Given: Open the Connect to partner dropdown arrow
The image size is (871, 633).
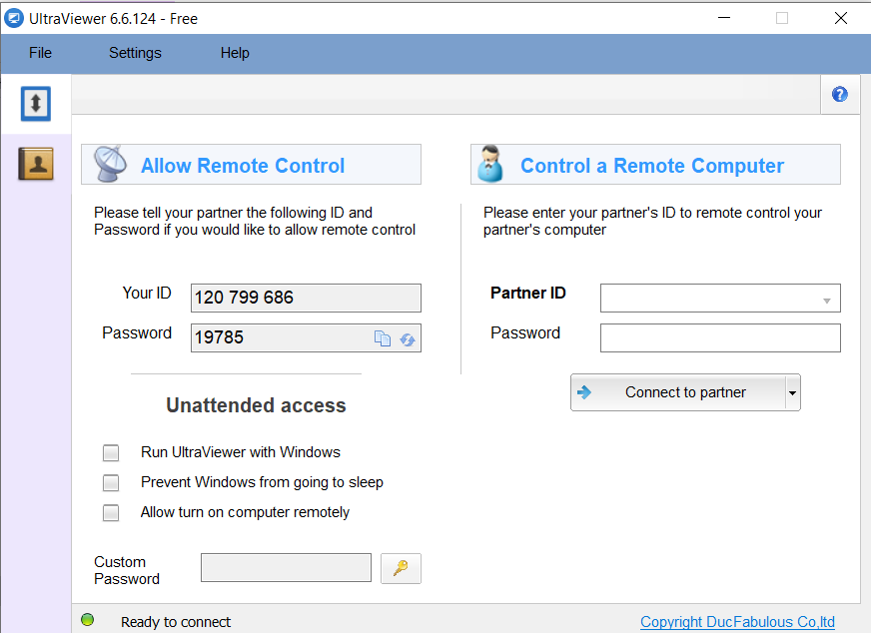Looking at the screenshot, I should [x=792, y=393].
